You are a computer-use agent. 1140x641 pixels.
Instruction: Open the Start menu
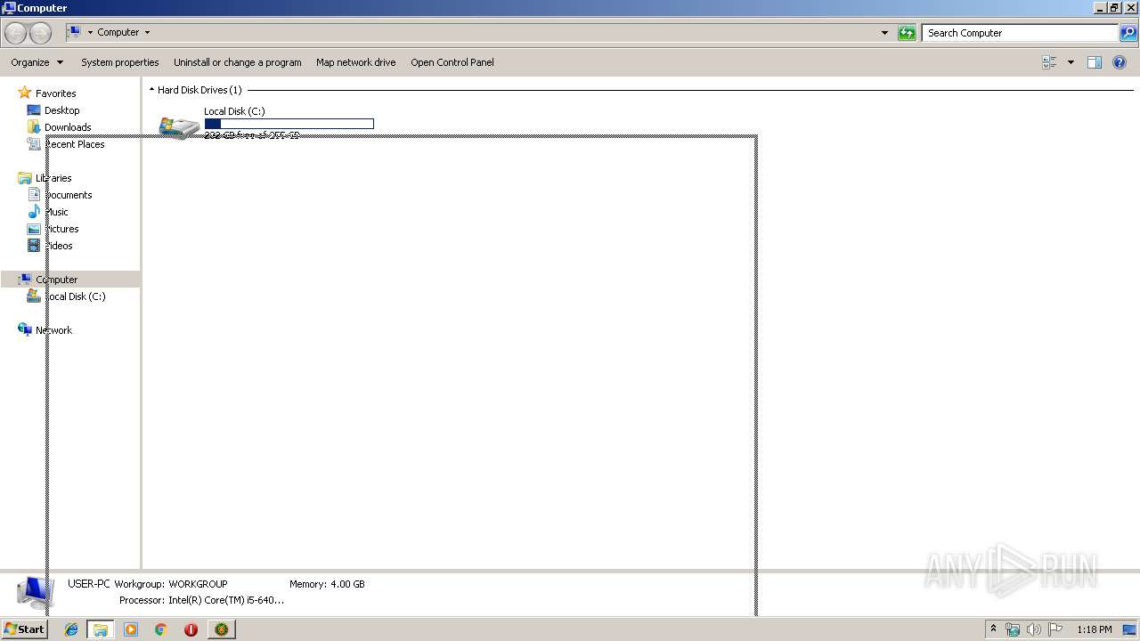click(25, 629)
